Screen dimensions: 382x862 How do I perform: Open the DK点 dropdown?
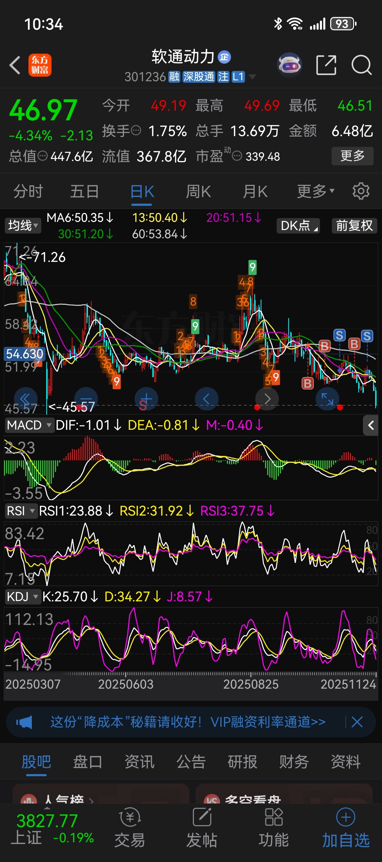pyautogui.click(x=298, y=225)
